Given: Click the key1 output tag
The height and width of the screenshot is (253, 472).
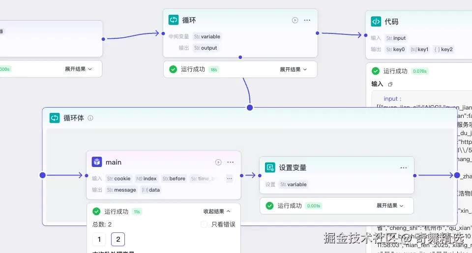Looking at the screenshot, I should (x=419, y=49).
